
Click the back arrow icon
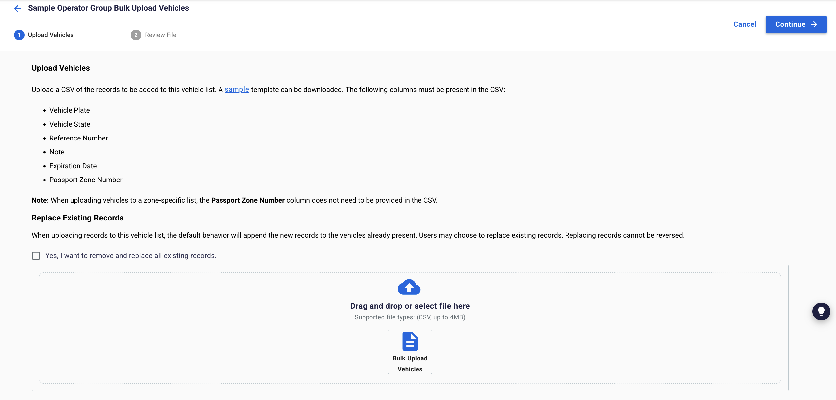point(18,9)
